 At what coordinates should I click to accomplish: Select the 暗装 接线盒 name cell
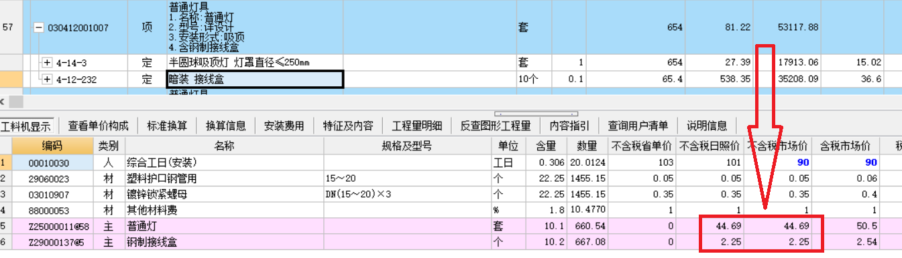pyautogui.click(x=255, y=80)
